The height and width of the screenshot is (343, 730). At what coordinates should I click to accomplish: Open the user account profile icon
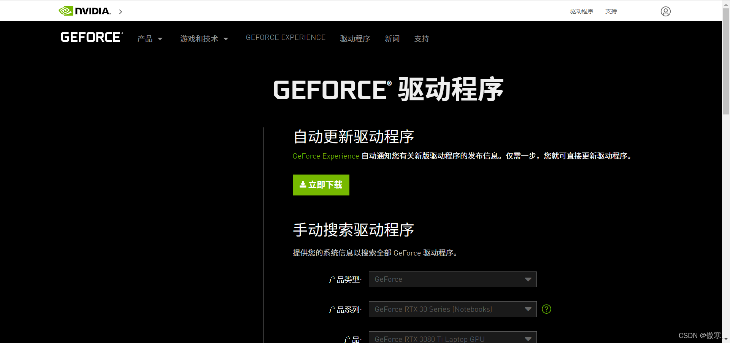point(665,11)
